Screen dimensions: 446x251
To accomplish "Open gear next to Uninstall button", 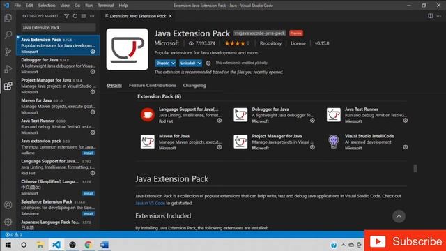I will pos(208,63).
